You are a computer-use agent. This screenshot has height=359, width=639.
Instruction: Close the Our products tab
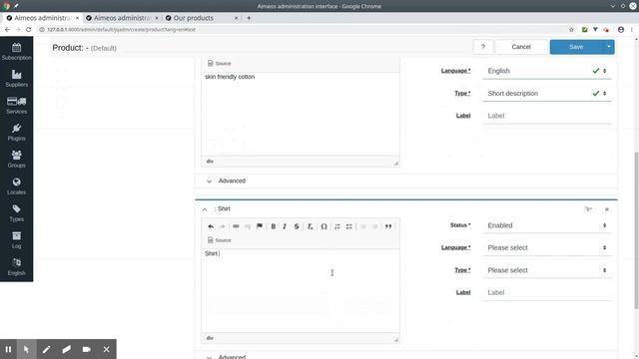pos(236,18)
